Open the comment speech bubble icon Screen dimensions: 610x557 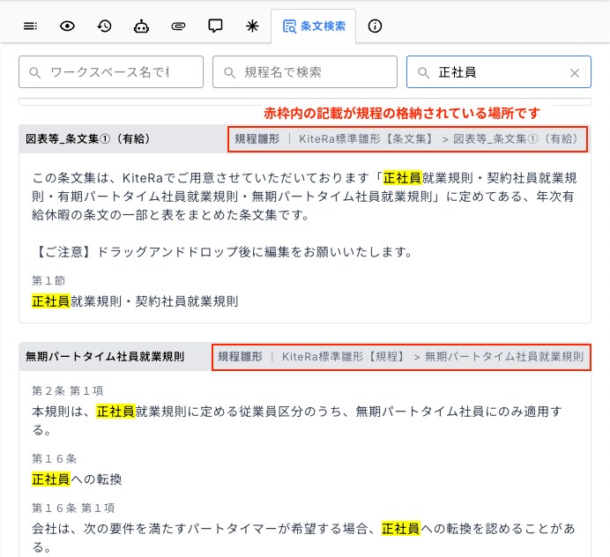pos(215,26)
